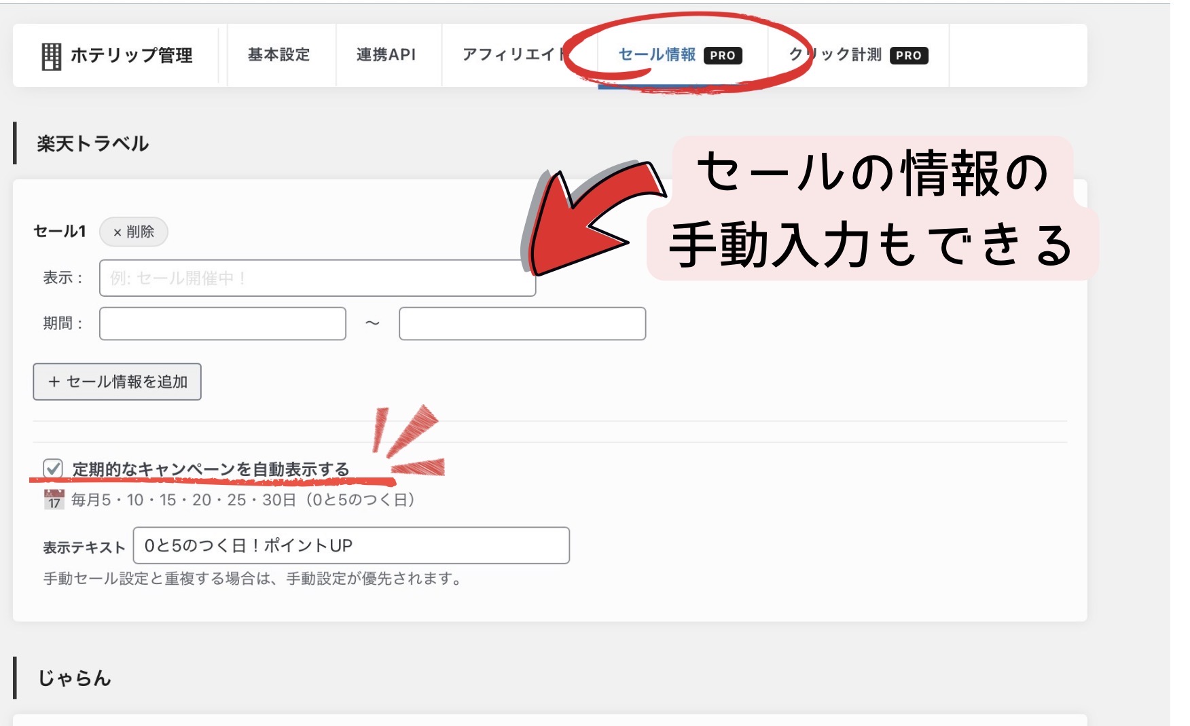
Task: Switch to the 連携API tab
Action: point(386,55)
